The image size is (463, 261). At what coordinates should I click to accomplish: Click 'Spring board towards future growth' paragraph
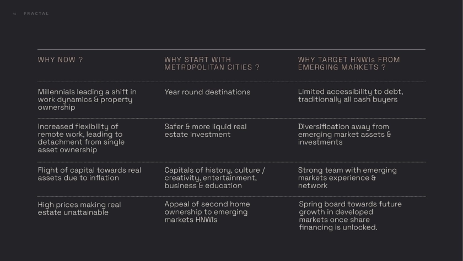(350, 216)
